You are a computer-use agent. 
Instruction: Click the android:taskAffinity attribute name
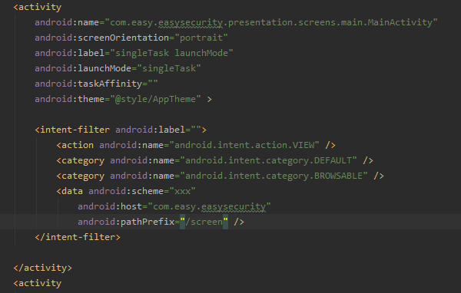[88, 84]
